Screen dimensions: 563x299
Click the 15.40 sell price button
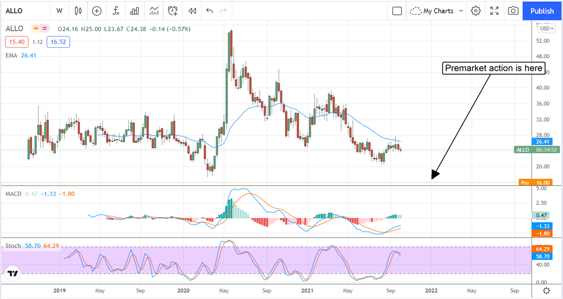[17, 42]
